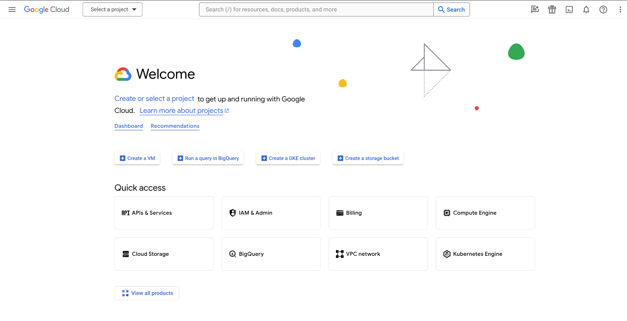Screen dimensions: 627x321
Task: Open the help question mark icon
Action: [x=603, y=9]
